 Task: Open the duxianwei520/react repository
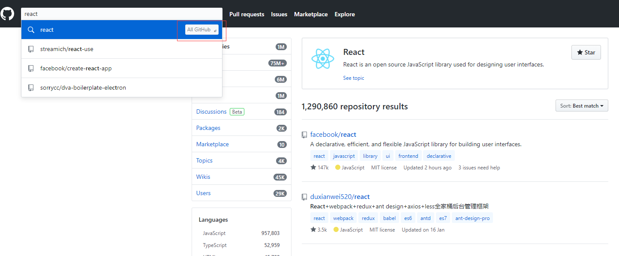click(340, 197)
